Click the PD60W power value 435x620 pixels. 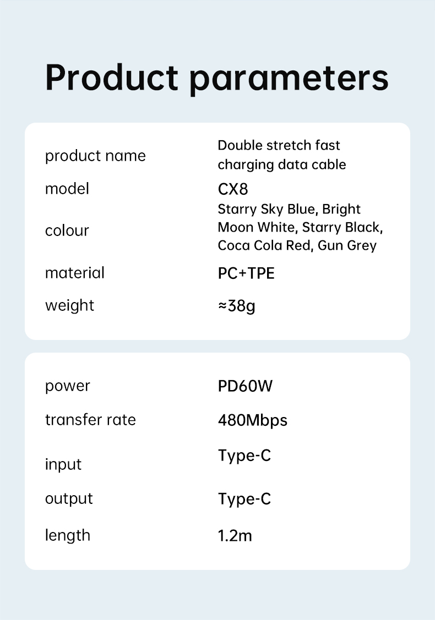tap(245, 386)
